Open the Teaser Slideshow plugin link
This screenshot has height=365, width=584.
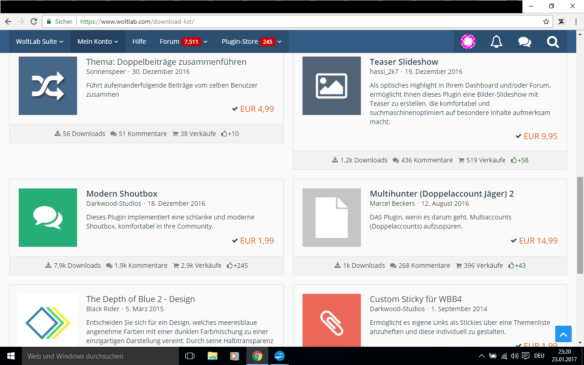[x=404, y=62]
